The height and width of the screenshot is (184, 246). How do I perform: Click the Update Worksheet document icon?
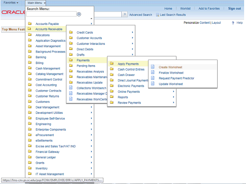[x=153, y=84]
